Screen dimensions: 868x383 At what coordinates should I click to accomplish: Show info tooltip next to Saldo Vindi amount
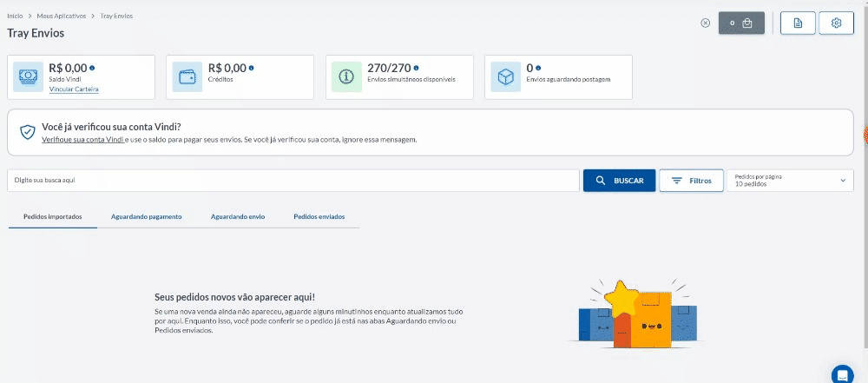coord(92,68)
